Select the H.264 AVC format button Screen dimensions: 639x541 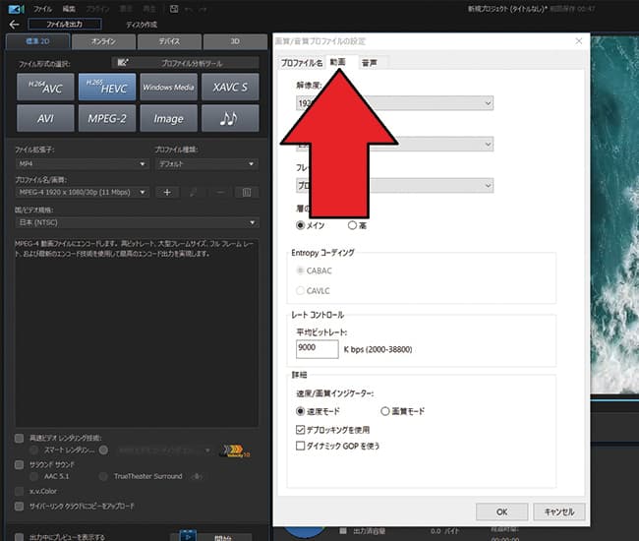click(45, 87)
